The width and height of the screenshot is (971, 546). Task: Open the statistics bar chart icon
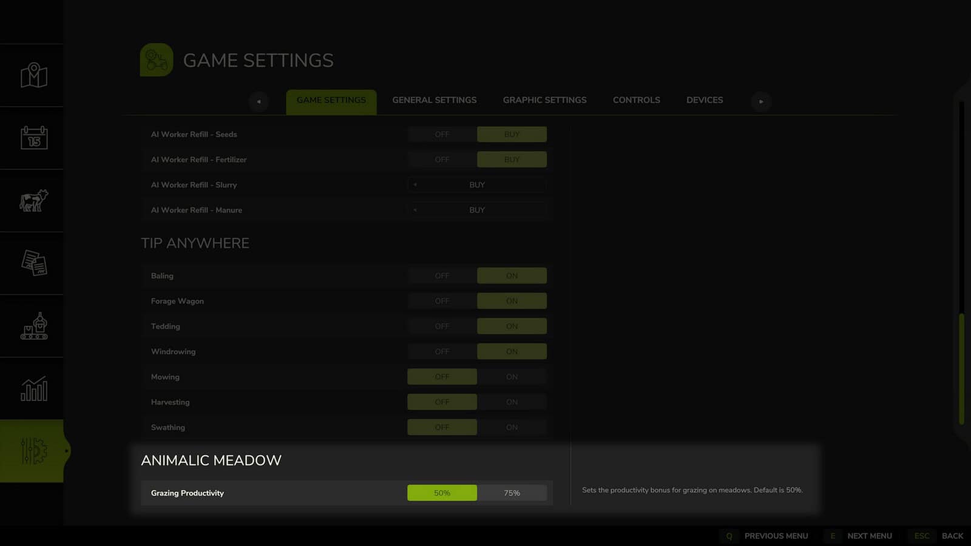[x=33, y=388]
